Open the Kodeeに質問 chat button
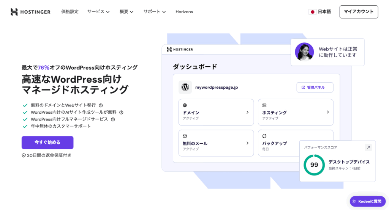 pos(368,201)
